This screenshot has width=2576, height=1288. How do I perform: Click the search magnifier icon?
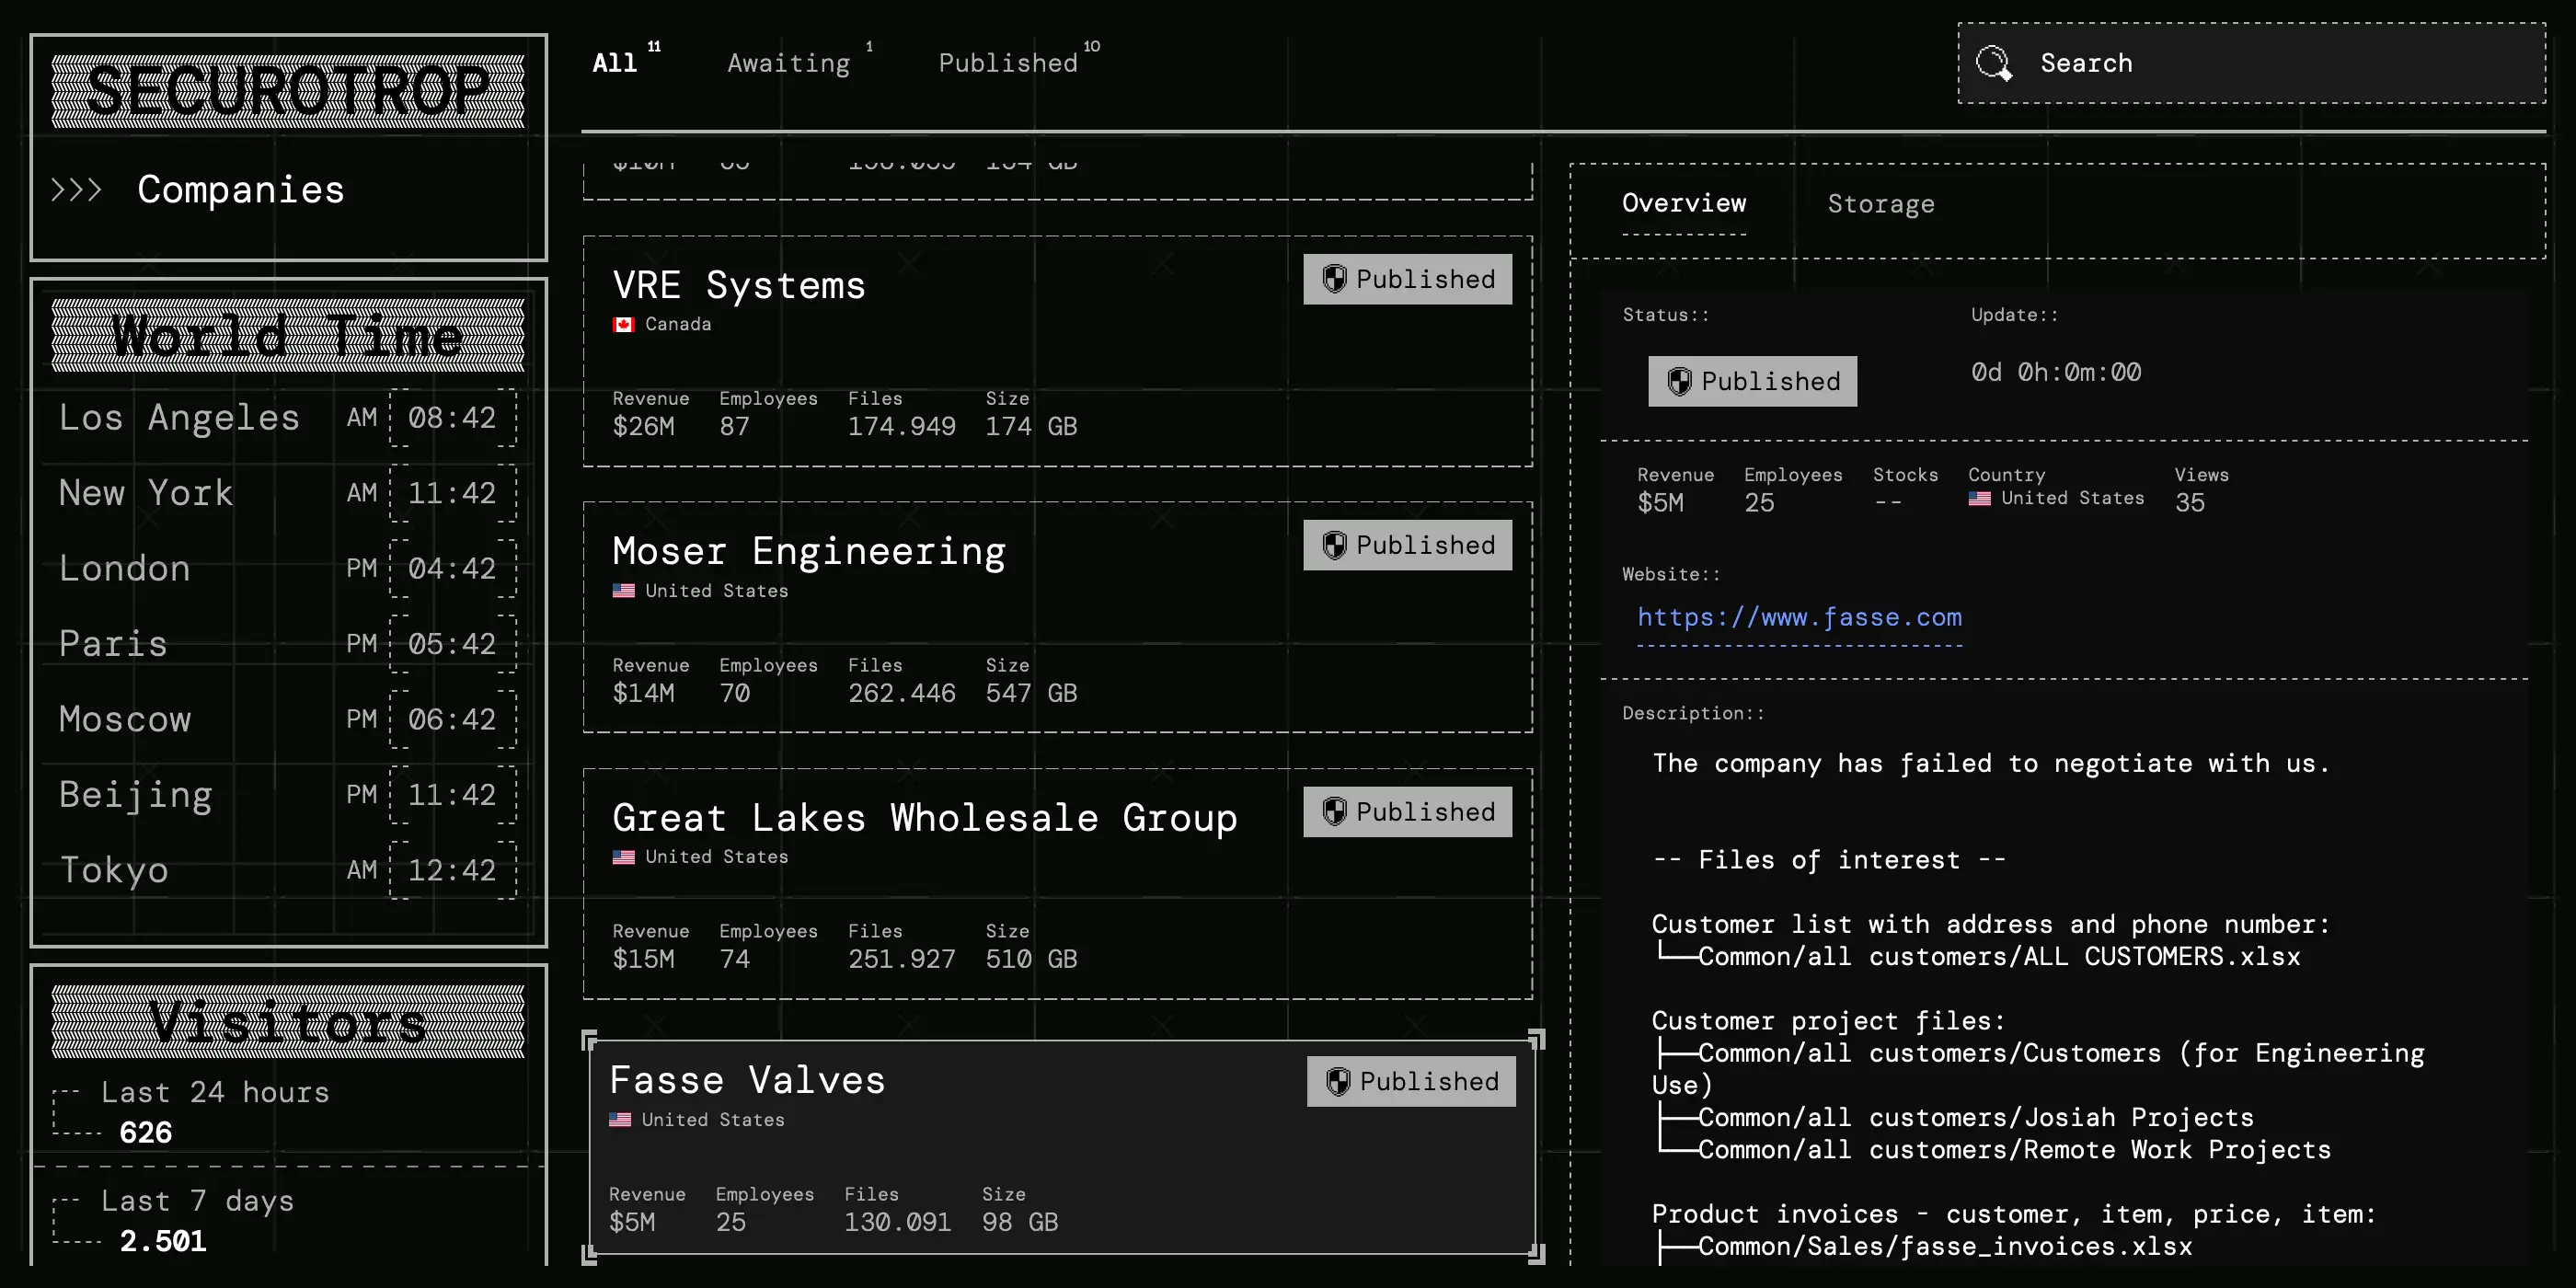click(x=1993, y=63)
